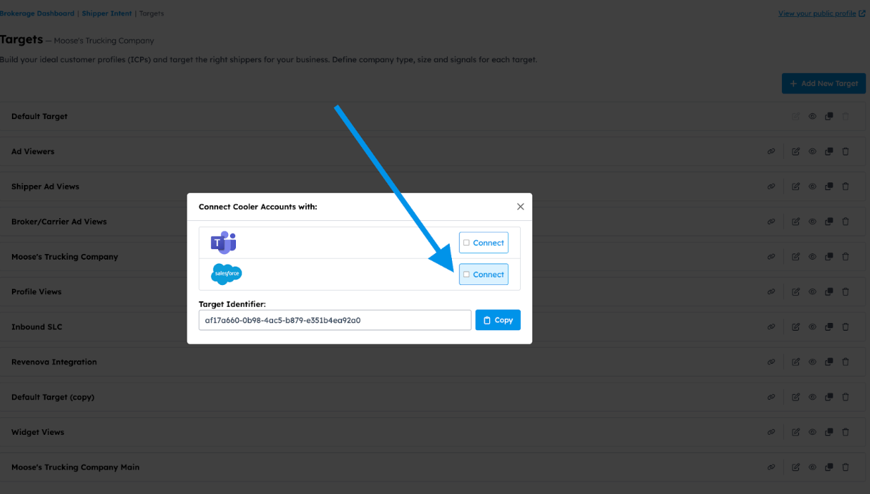Toggle eye icon for Moose's Trucking Company Main
The width and height of the screenshot is (870, 494).
[812, 467]
